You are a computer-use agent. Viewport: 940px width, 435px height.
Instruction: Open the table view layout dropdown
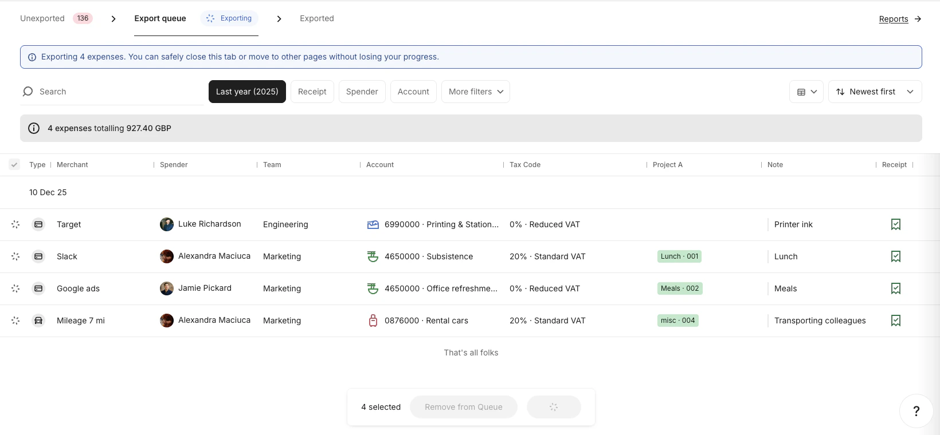(806, 92)
